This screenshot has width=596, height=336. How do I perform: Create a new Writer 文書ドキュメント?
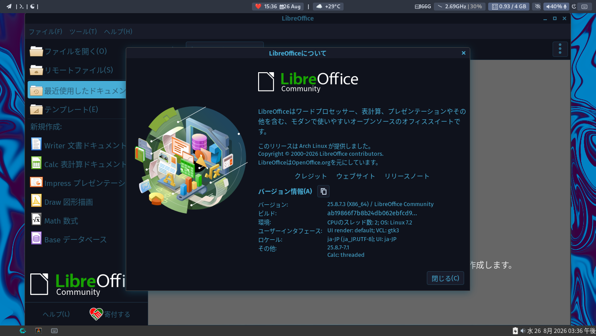[x=77, y=145]
